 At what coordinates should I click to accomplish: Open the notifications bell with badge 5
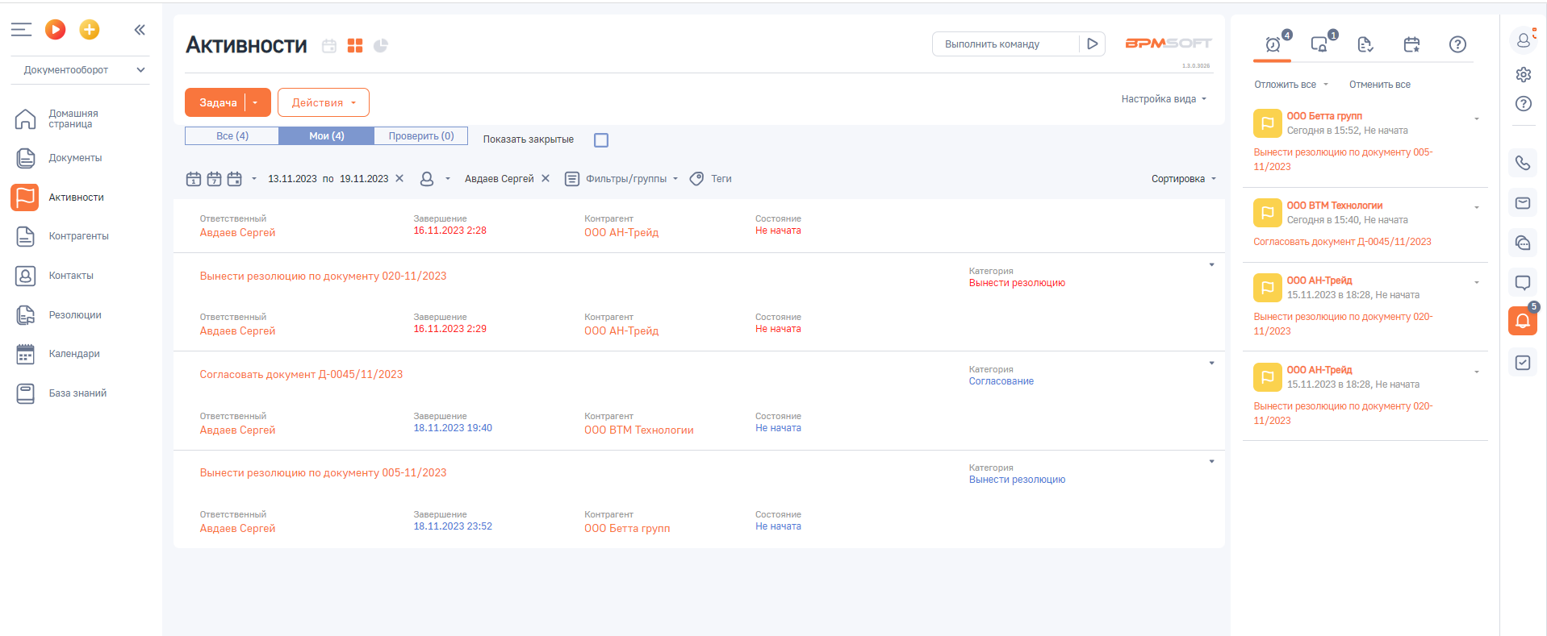pos(1523,321)
